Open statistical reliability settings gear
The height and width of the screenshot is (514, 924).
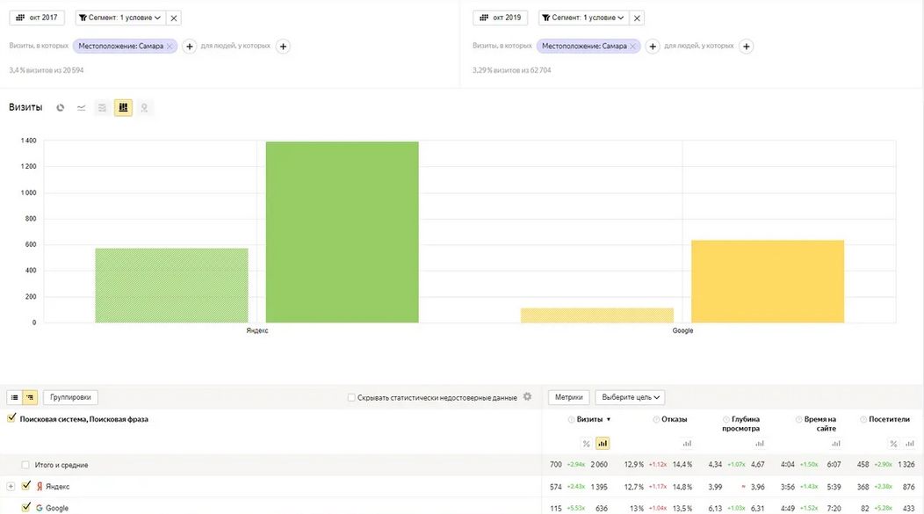point(527,396)
